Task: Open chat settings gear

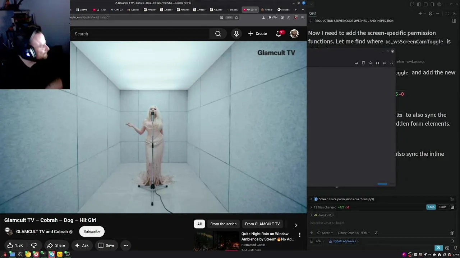Action: (431, 14)
